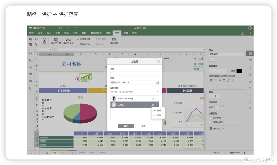
Task: Toggle the 隐藏的公式 checkbox
Action: point(77,44)
